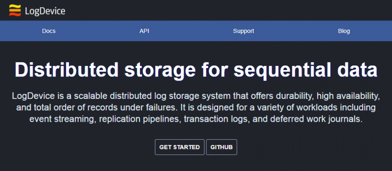
Task: Click the phrase "replication pipelines" in the description
Action: coord(140,119)
